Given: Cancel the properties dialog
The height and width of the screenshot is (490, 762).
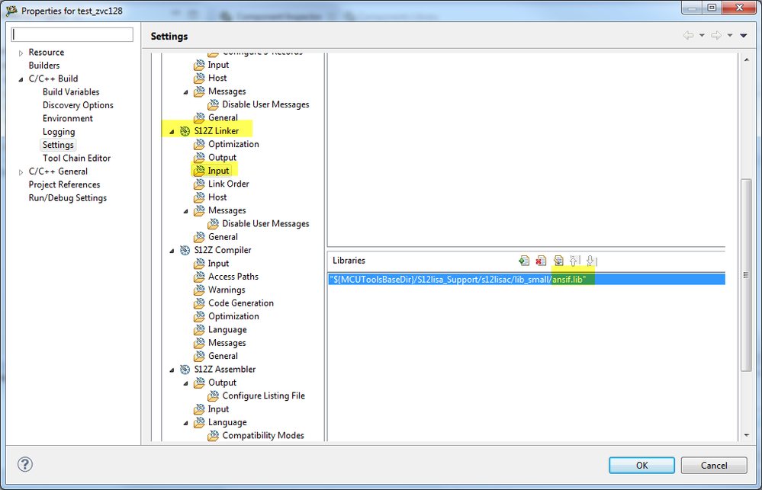Looking at the screenshot, I should (x=714, y=465).
